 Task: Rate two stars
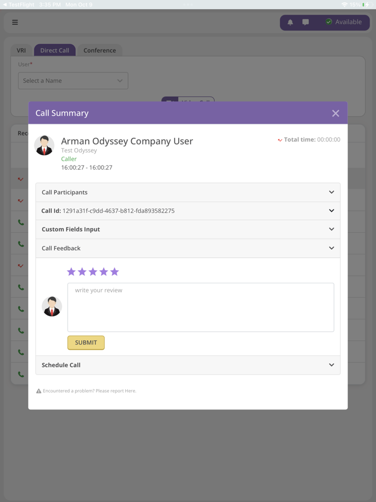[82, 272]
